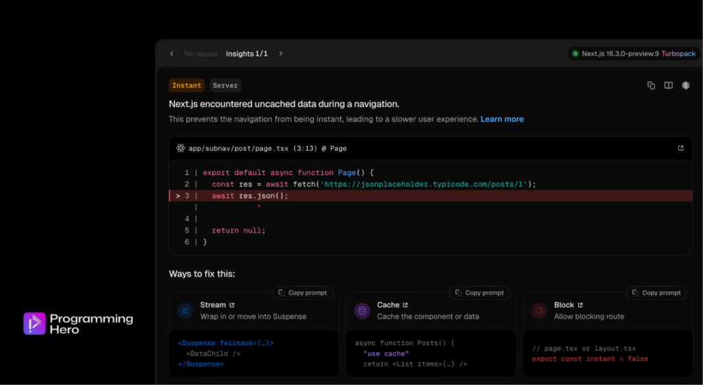Click the hexagon Node.js debugging icon
This screenshot has width=703, height=385.
tap(686, 86)
